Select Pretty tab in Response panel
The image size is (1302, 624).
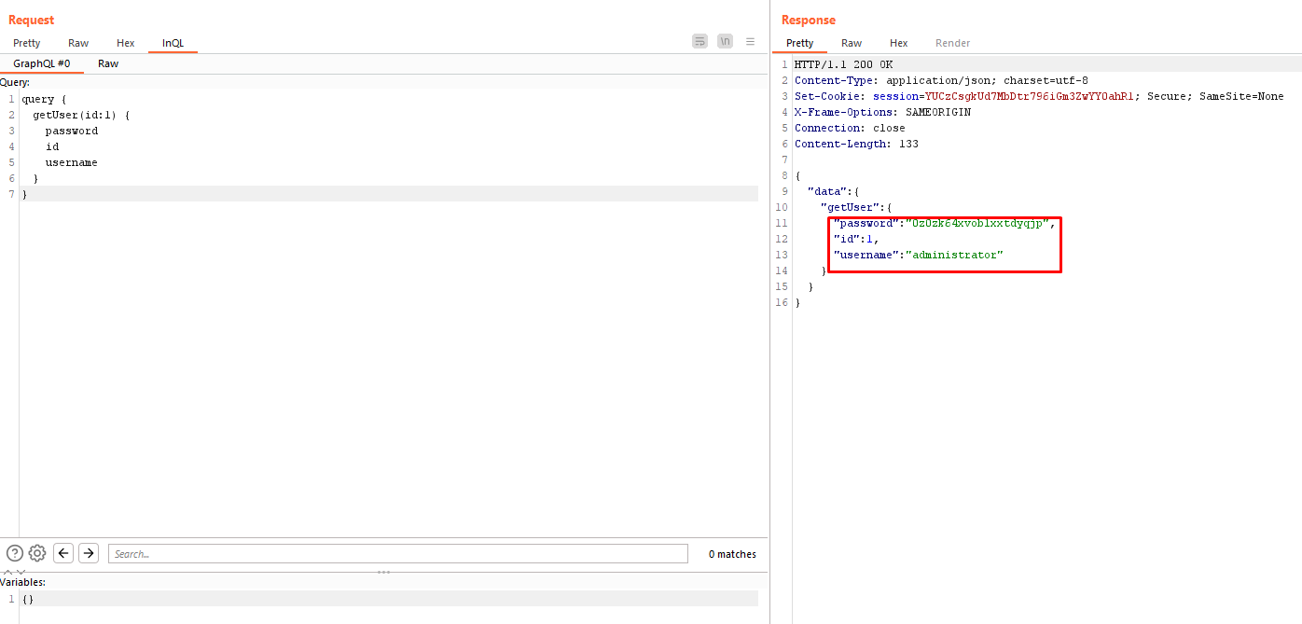point(799,43)
